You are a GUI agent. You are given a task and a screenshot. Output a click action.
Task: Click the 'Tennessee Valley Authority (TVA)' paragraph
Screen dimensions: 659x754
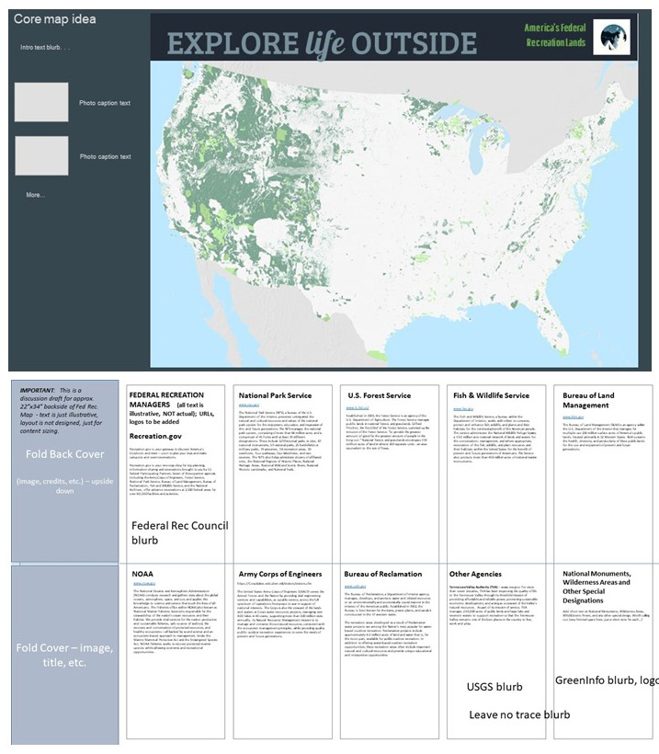pyautogui.click(x=493, y=606)
